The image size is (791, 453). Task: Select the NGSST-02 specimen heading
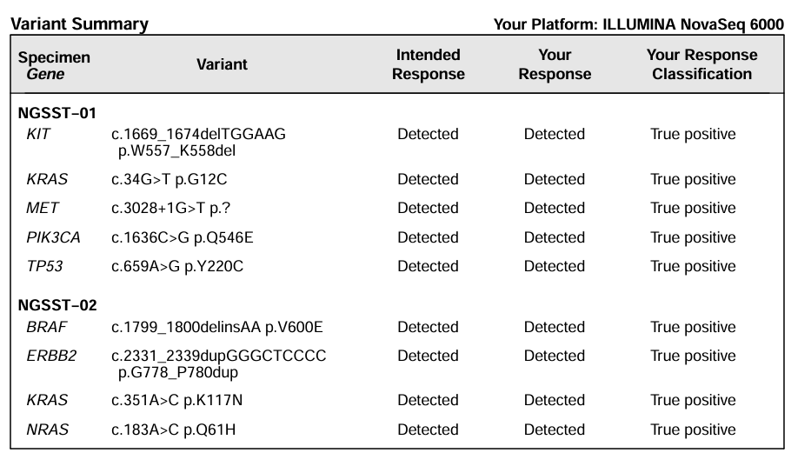(x=56, y=305)
